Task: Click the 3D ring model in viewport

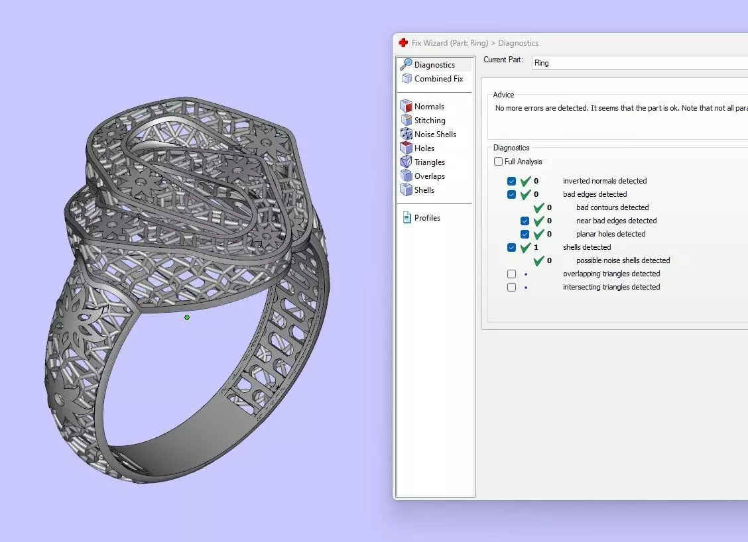Action: [187, 290]
